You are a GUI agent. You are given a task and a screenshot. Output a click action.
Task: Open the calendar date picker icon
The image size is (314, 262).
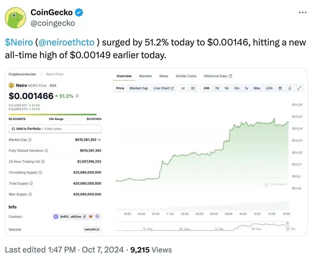[x=280, y=88]
